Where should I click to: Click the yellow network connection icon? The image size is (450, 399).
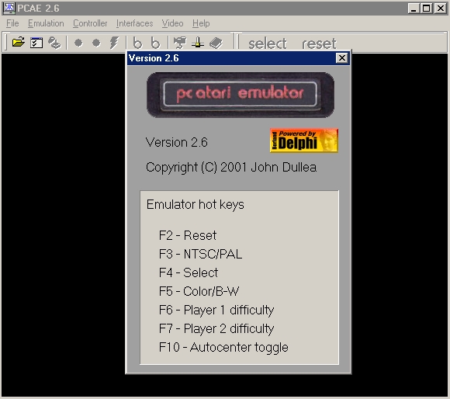point(198,43)
